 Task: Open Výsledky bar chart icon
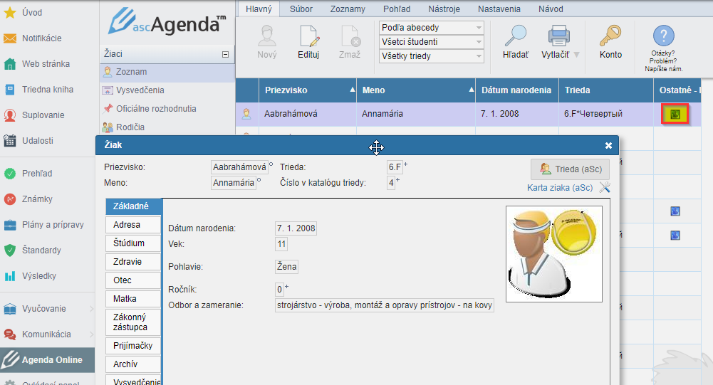click(x=10, y=276)
